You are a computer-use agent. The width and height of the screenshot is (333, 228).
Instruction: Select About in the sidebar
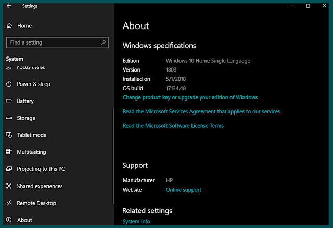click(x=24, y=220)
